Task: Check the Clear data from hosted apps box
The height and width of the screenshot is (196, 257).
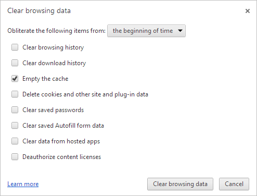Action: coord(15,141)
